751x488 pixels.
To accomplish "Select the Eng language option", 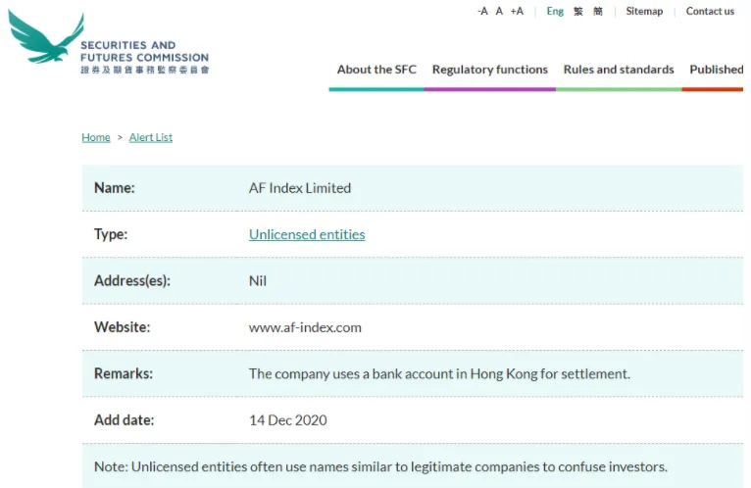I will (555, 11).
